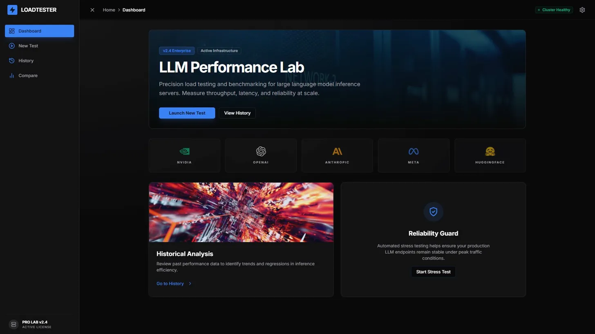Viewport: 595px width, 334px height.
Task: Select the Anthropic provider logo
Action: point(337,151)
